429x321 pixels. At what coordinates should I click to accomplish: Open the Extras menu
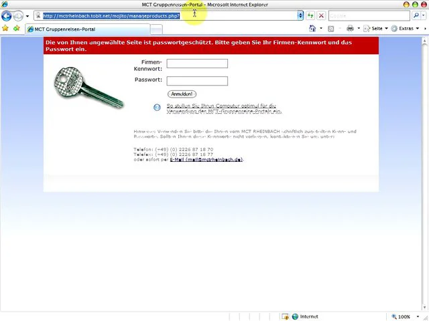click(405, 28)
